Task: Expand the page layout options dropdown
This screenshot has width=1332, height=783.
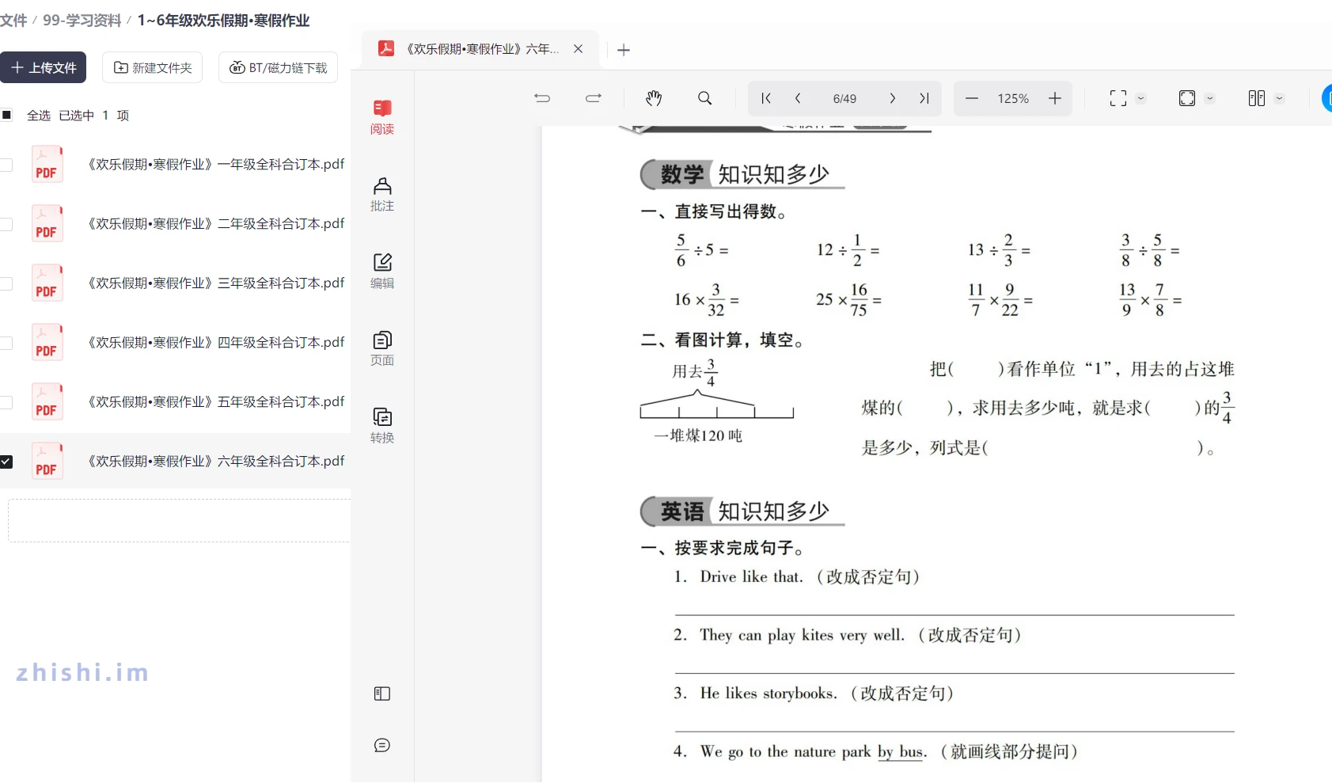Action: 1279,98
